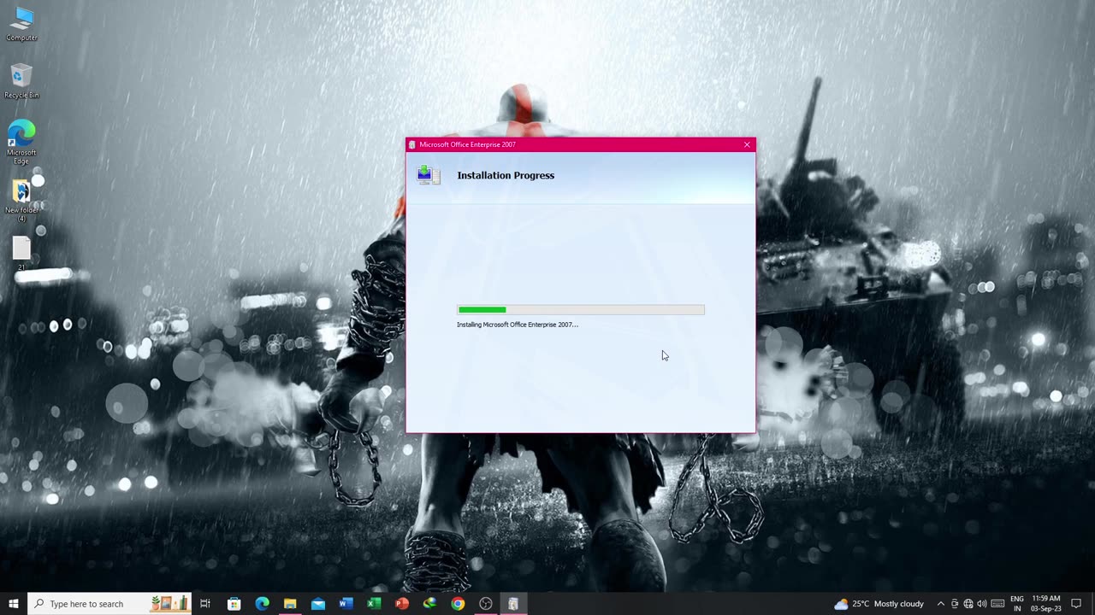
Task: Click the Meet Now tray icon
Action: pyautogui.click(x=955, y=604)
